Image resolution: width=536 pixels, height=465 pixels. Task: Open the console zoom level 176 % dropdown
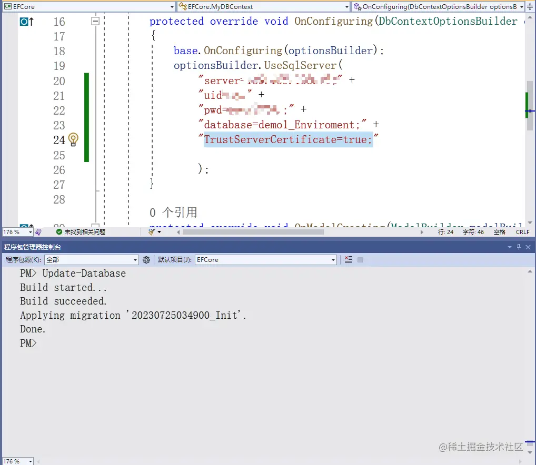point(18,461)
